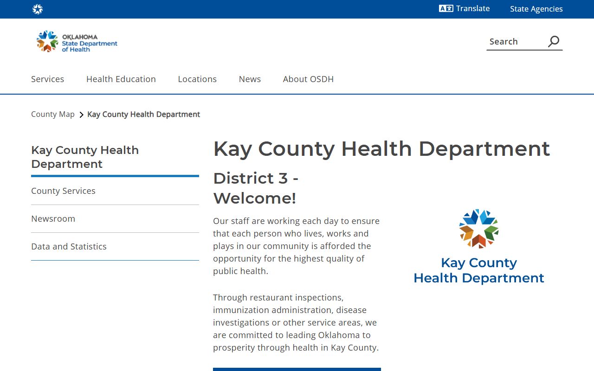Viewport: 594px width, 371px height.
Task: Click Kay County Health Department breadcrumb text
Action: click(144, 114)
